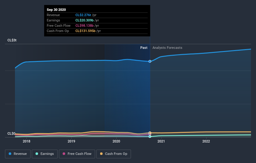Click the 'Earnings' row label in tooltip
Viewport: 256px width, 163px height.
[53, 20]
